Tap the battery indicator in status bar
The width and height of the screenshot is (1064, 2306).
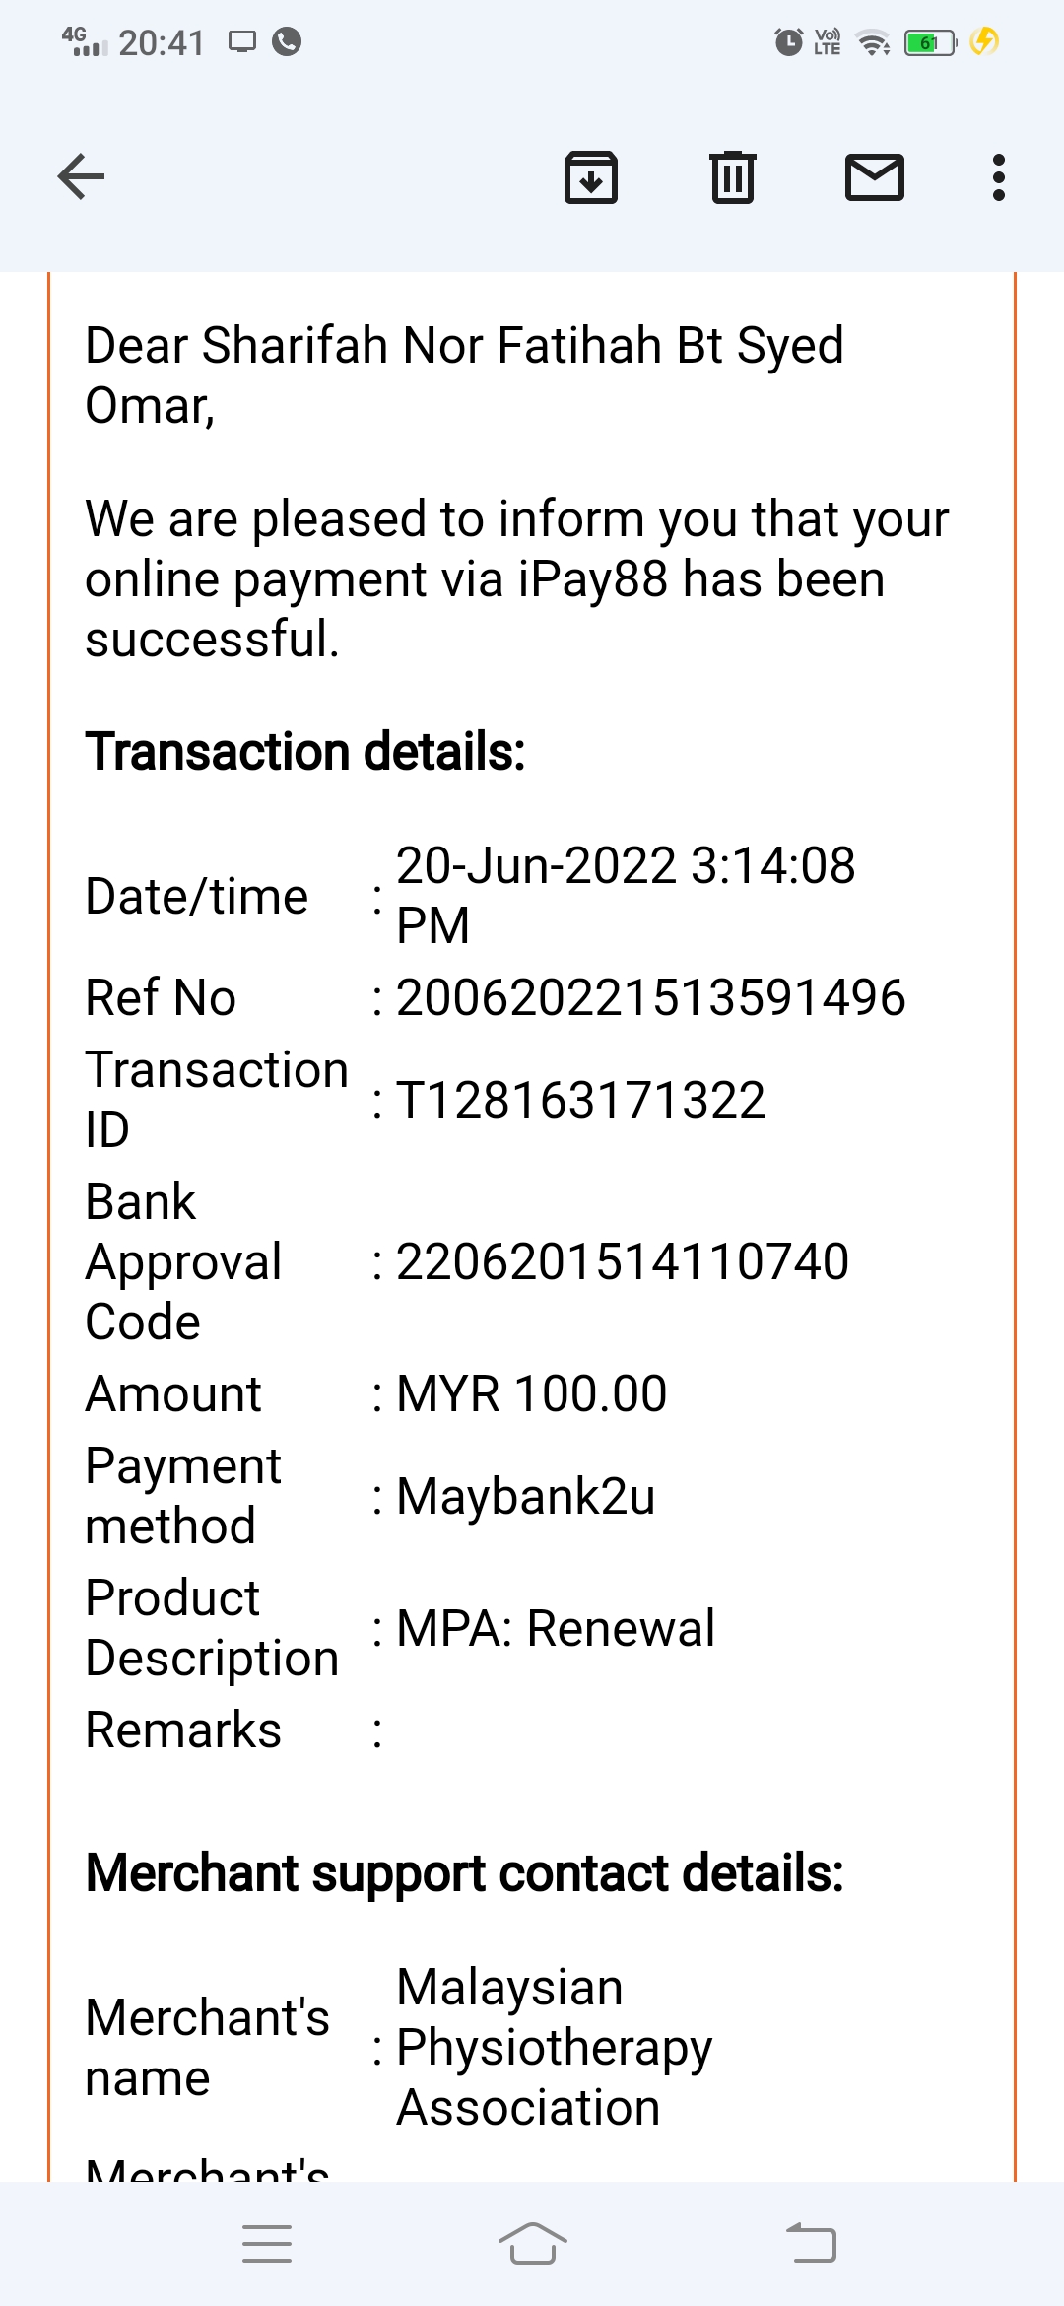click(x=930, y=42)
